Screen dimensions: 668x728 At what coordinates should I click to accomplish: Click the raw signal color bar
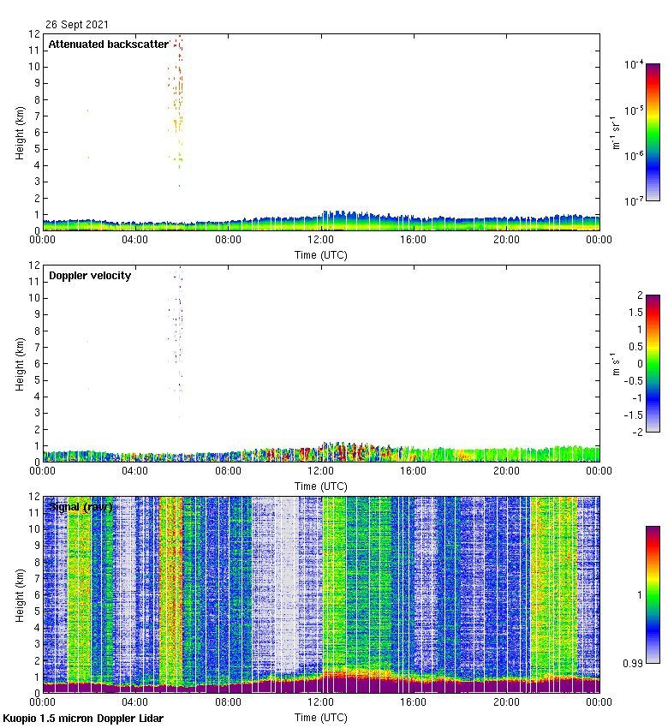coord(653,594)
